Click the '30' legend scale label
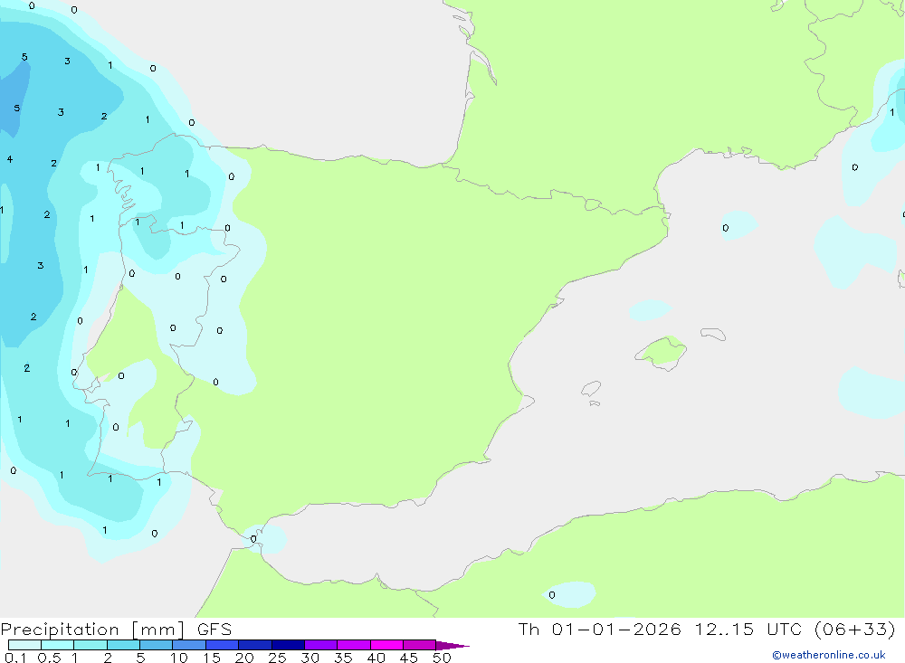This screenshot has width=905, height=663. pyautogui.click(x=310, y=658)
